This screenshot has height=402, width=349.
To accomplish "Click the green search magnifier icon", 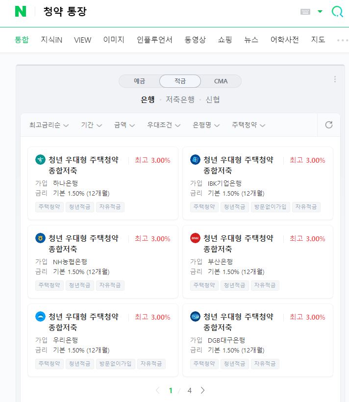I will click(x=337, y=12).
